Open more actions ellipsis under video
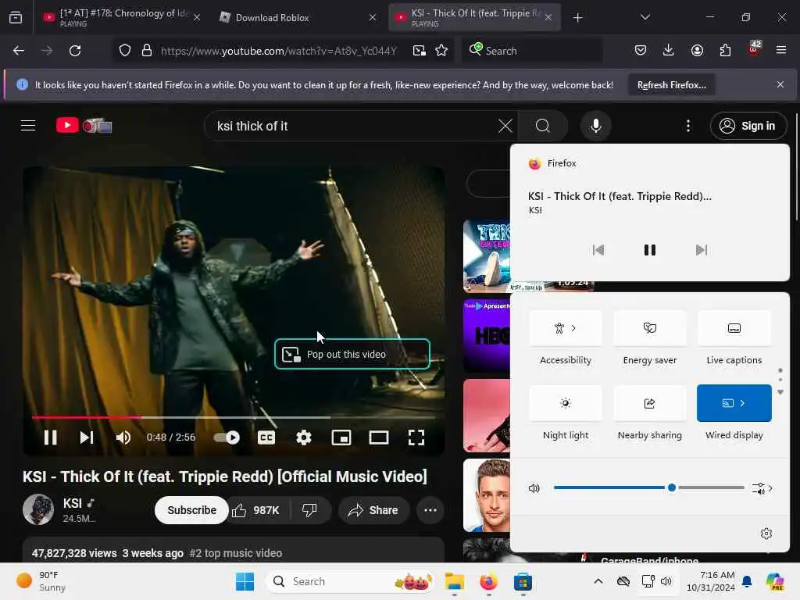800x600 pixels. pos(430,510)
